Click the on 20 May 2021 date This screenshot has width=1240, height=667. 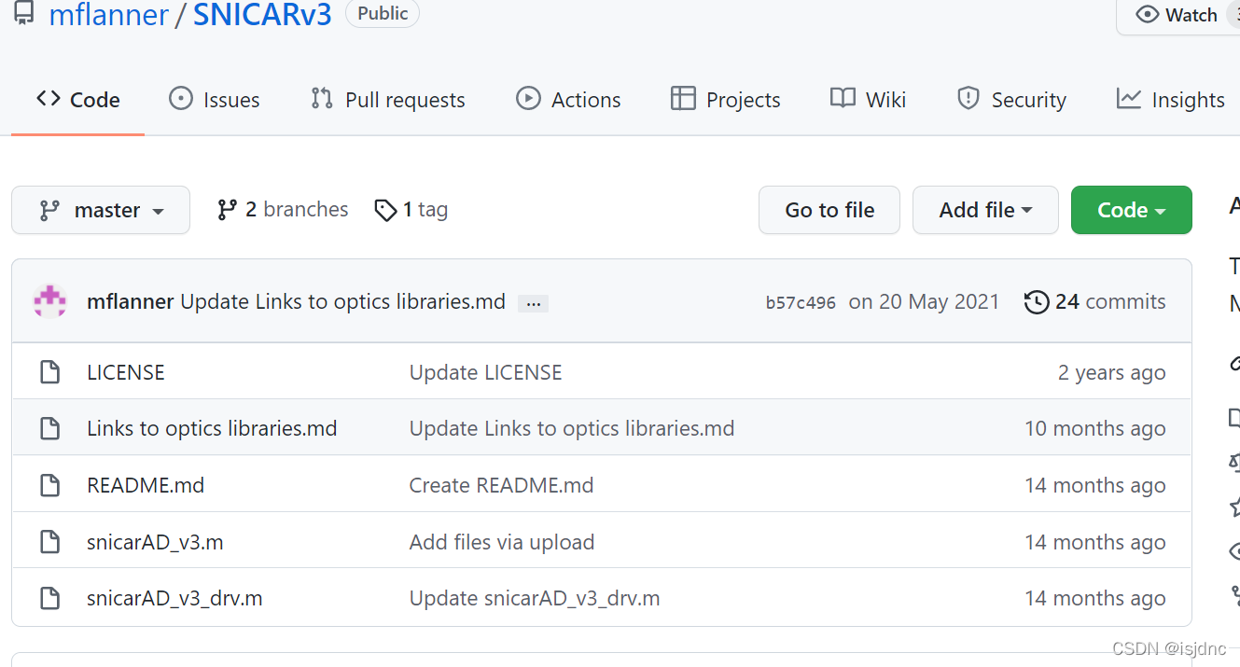click(x=924, y=301)
